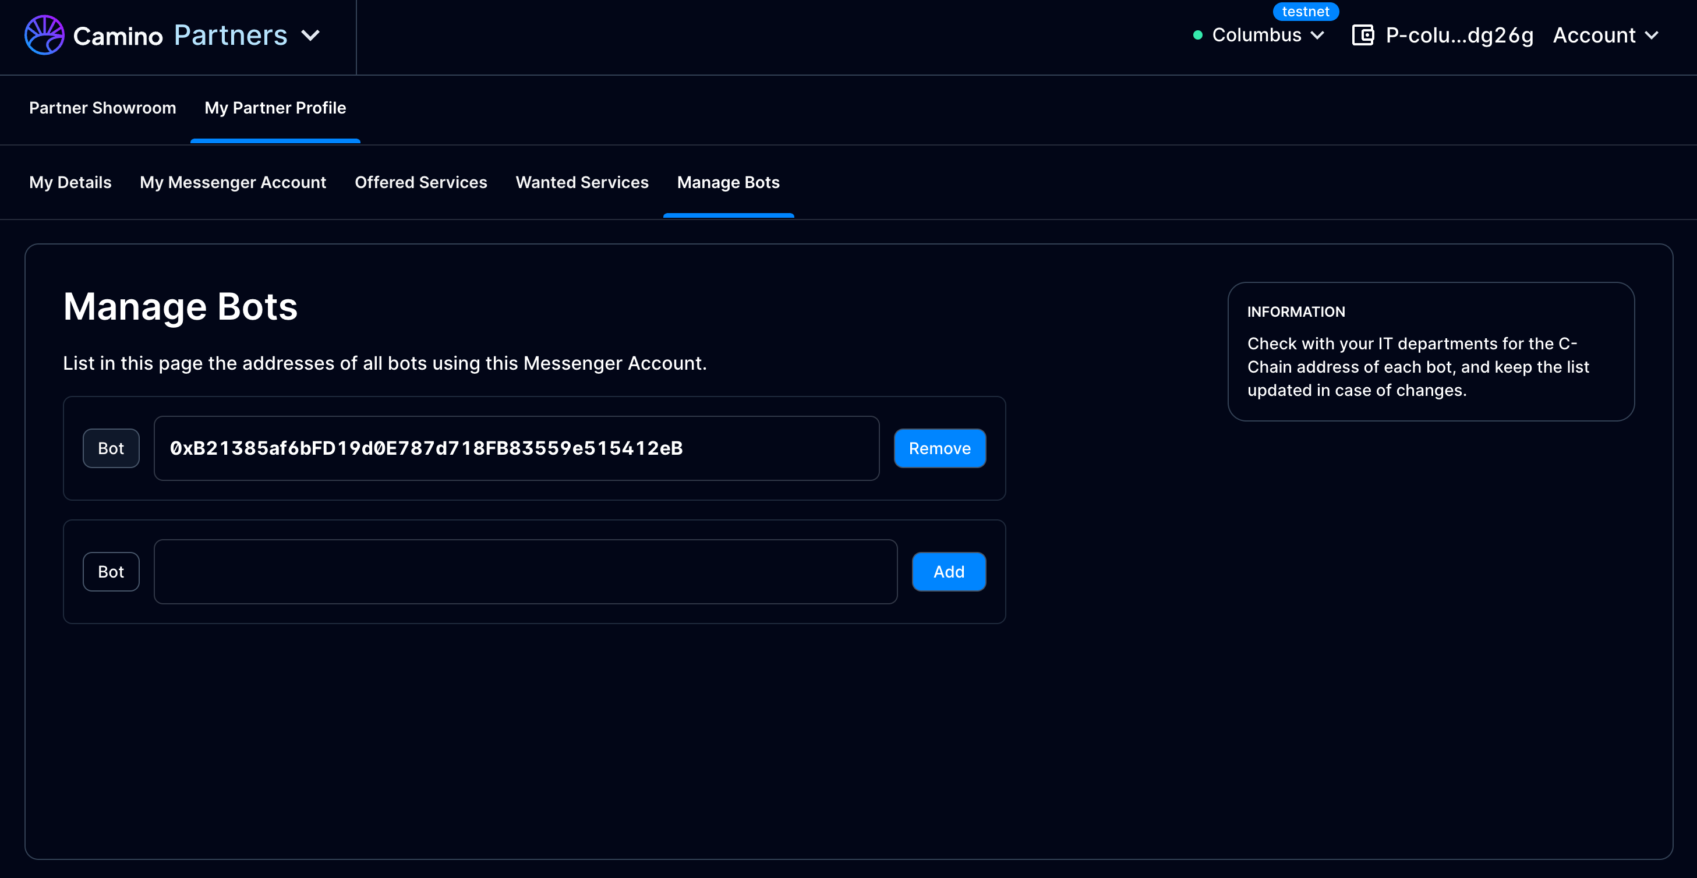Click the empty bot address input field
The image size is (1697, 878).
[x=525, y=572]
